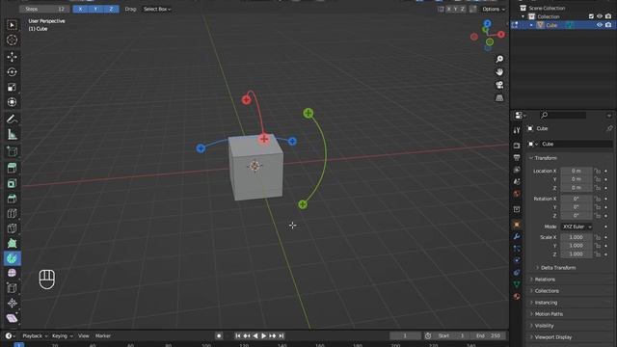Toggle spin axis Z button
Image resolution: width=617 pixels, height=347 pixels.
[x=111, y=9]
